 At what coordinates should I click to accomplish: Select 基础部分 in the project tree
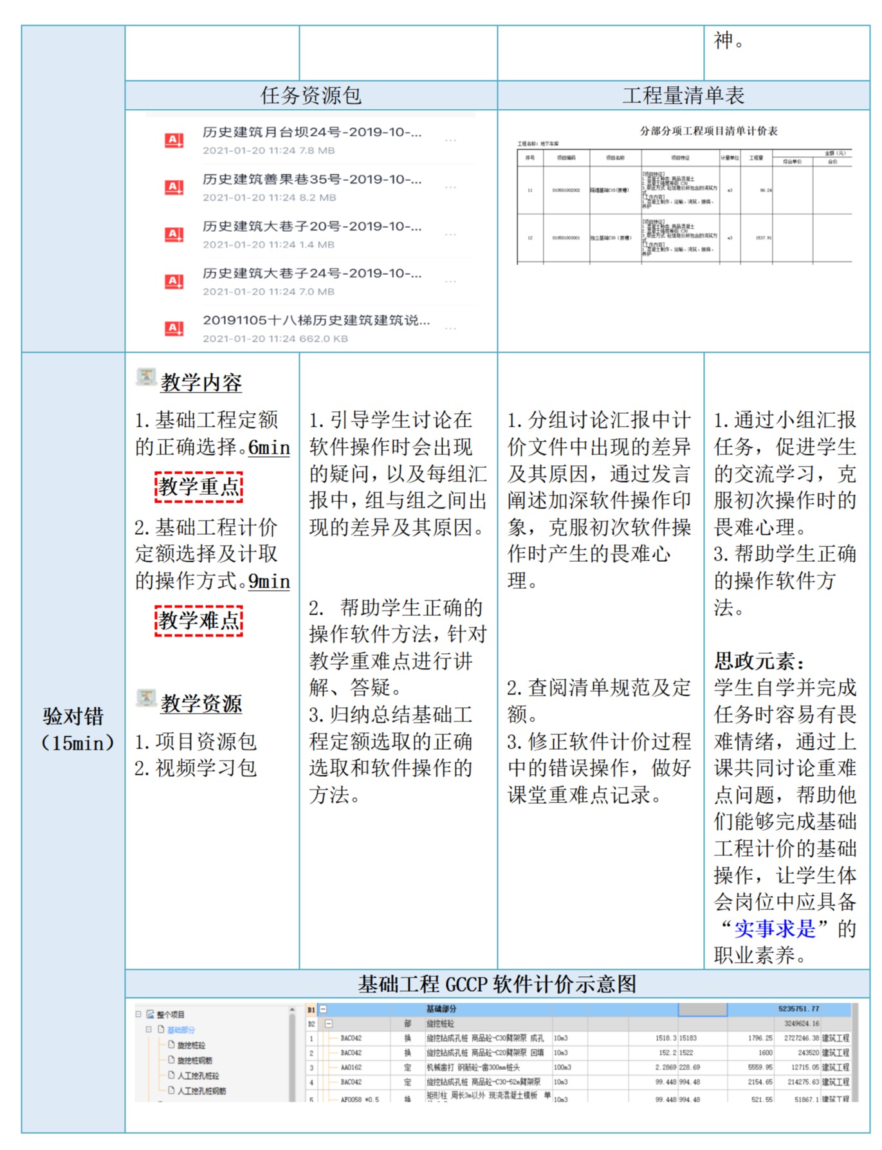coord(181,1030)
